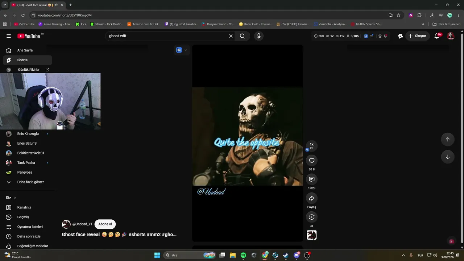Like the Ghost face reveal short

[x=312, y=161]
